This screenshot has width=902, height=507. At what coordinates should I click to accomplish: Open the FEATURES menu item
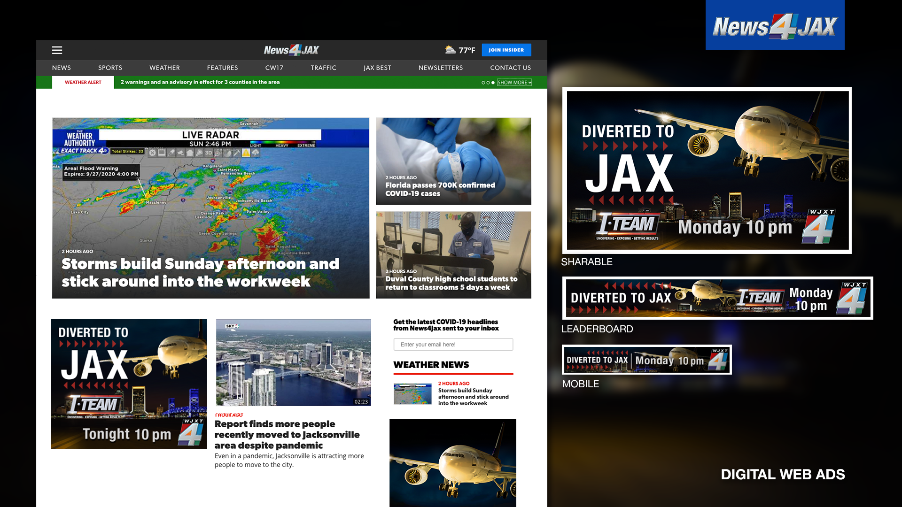pos(222,68)
